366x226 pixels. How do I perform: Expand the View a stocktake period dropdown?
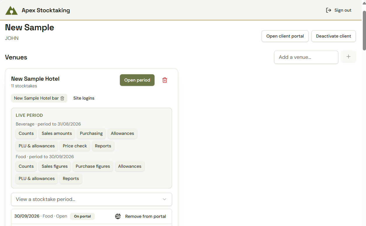pyautogui.click(x=92, y=199)
